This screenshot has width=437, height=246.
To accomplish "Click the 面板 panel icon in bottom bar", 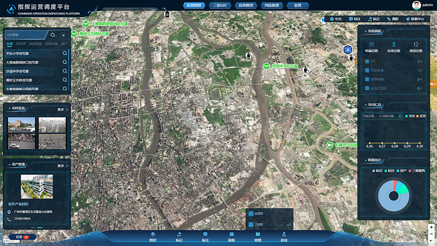I will (x=231, y=236).
